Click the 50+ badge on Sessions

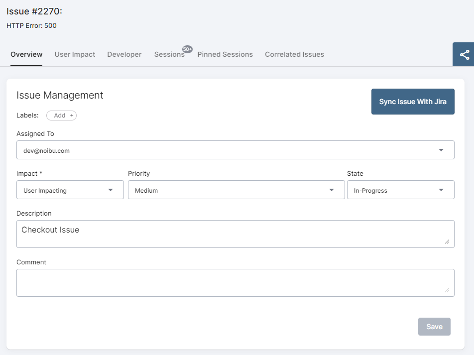pyautogui.click(x=187, y=49)
